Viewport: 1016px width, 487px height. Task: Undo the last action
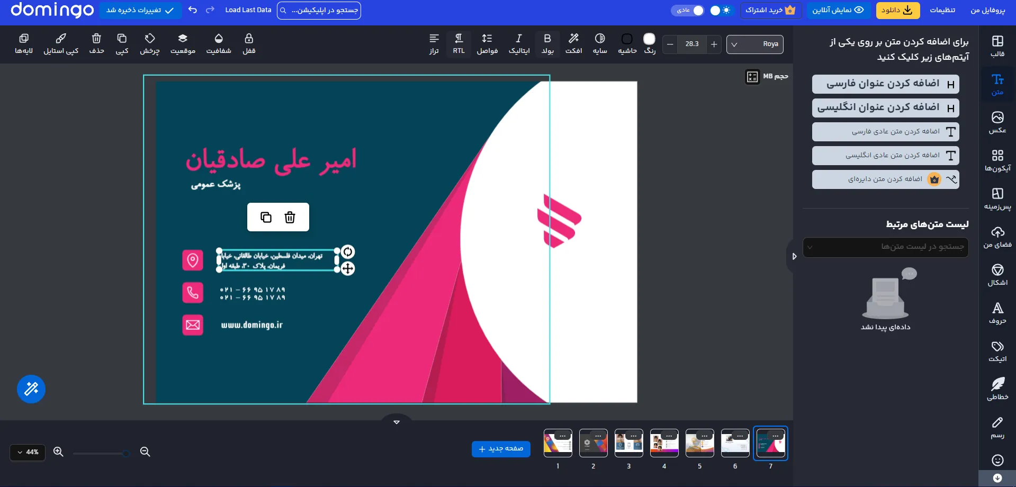[x=193, y=10]
